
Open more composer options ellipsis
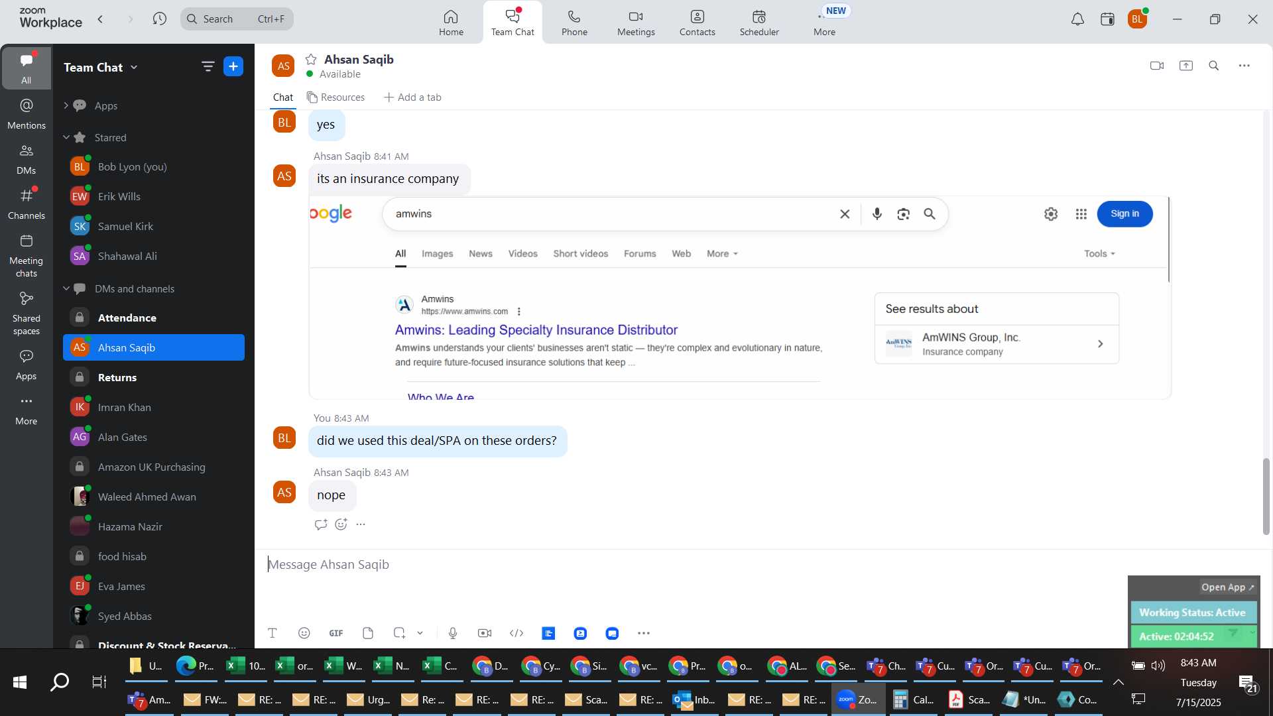[644, 633]
